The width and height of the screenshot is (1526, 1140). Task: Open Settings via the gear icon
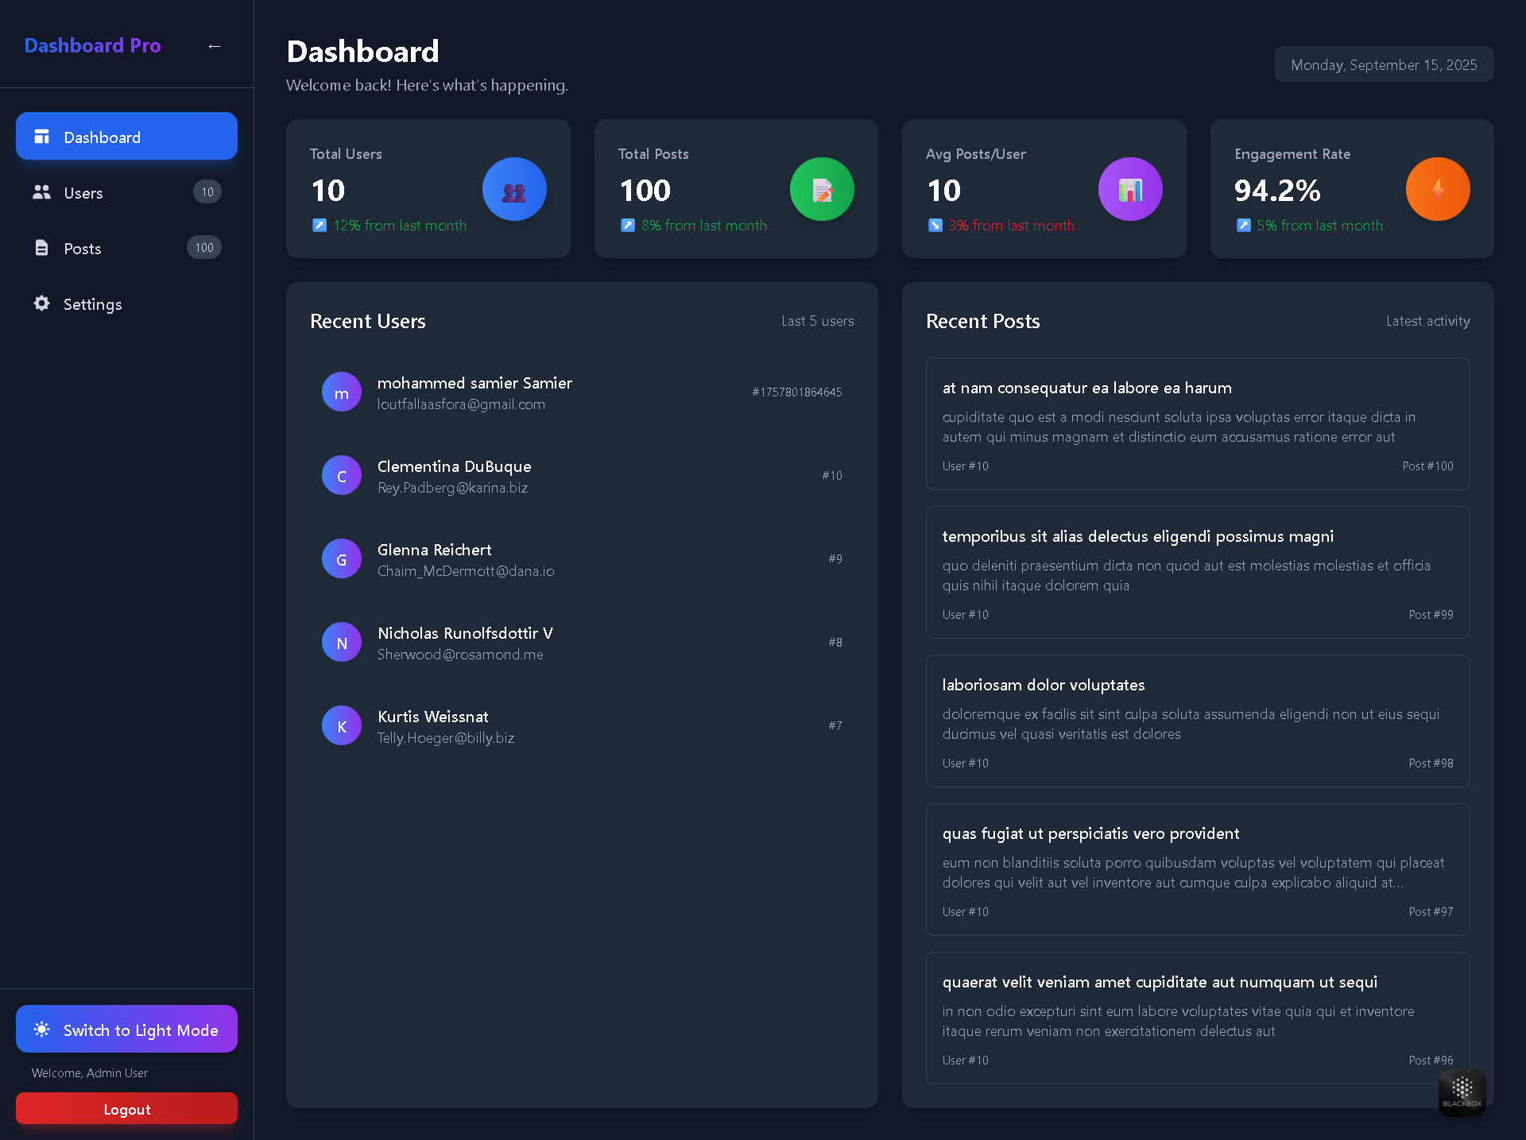pos(41,303)
